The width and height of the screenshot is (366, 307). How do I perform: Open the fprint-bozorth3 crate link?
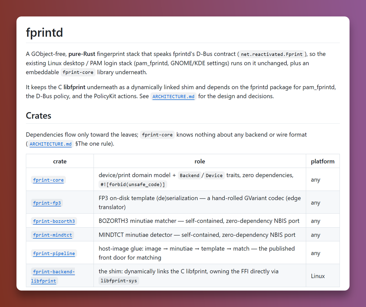[54, 221]
